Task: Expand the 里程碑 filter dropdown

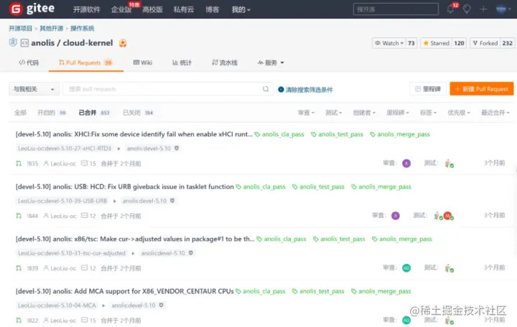Action: (398, 113)
